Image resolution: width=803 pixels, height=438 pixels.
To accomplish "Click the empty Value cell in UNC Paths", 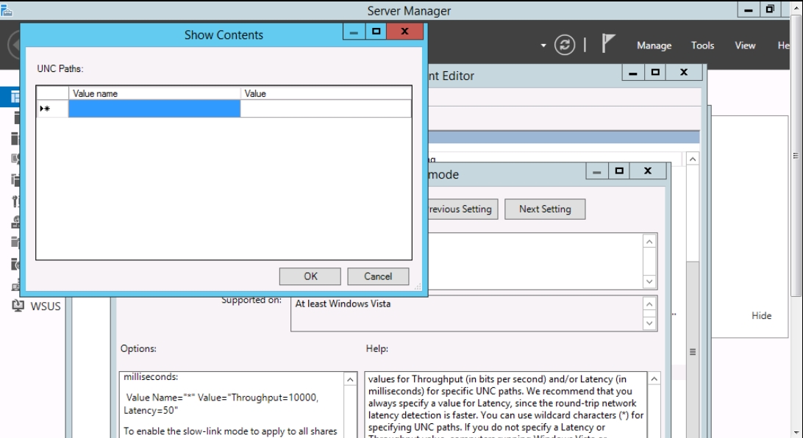I will (325, 109).
